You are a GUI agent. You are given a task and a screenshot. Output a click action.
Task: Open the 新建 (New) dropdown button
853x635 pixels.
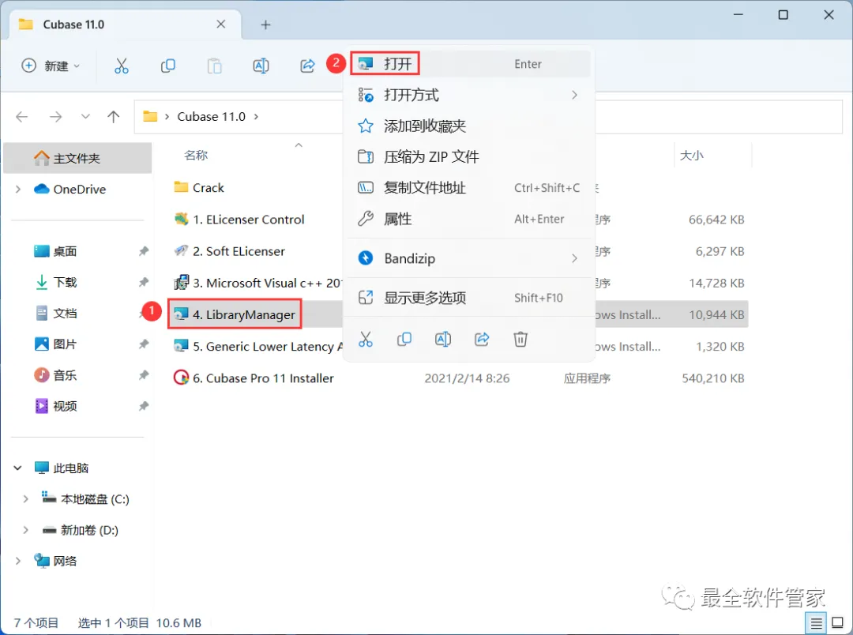pos(51,66)
